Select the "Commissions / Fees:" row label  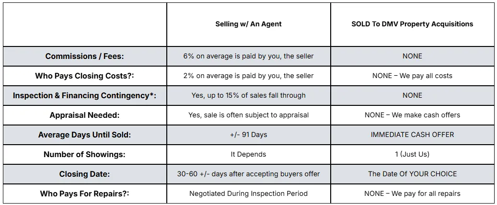click(84, 57)
